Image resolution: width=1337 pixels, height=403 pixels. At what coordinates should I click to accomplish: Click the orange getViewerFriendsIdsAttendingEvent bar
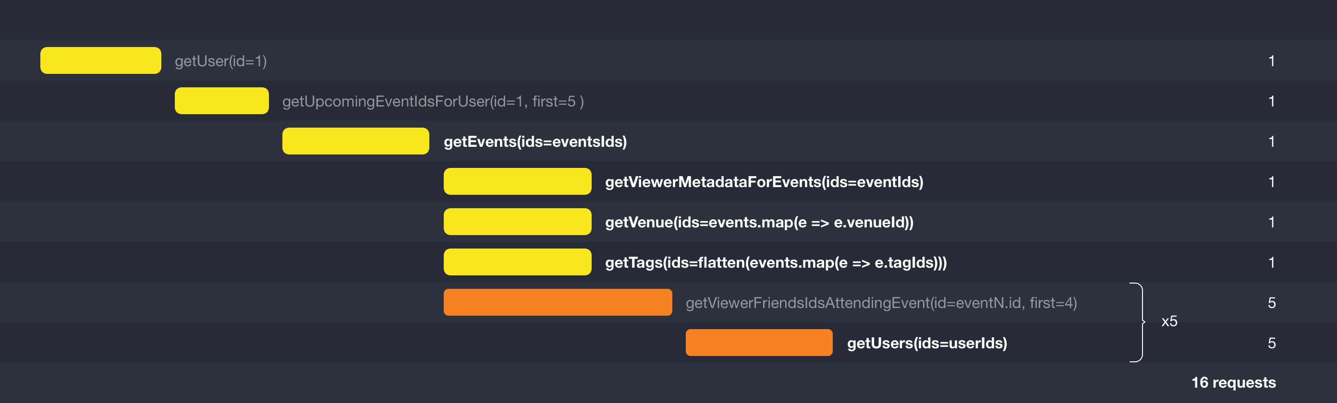(558, 302)
